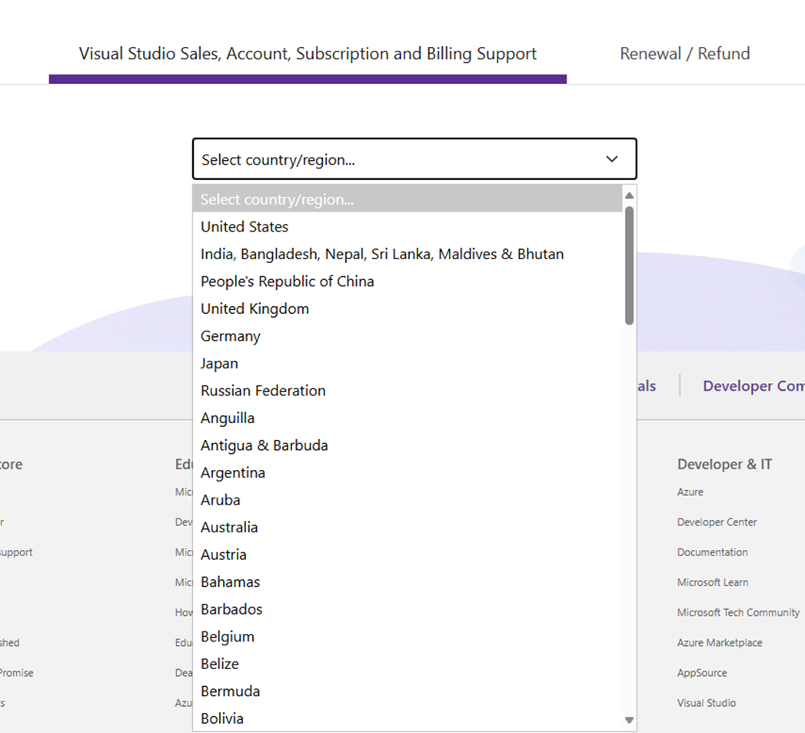805x733 pixels.
Task: Open the Documentation footer link
Action: coord(712,552)
